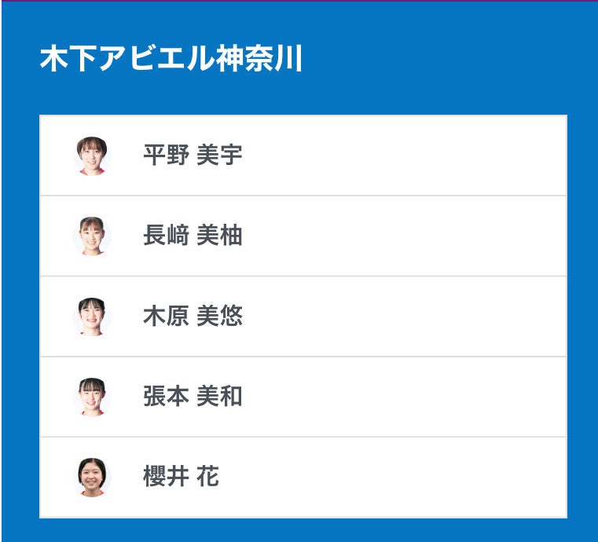
Task: Go to the 張本 美和 name link
Action: 193,397
